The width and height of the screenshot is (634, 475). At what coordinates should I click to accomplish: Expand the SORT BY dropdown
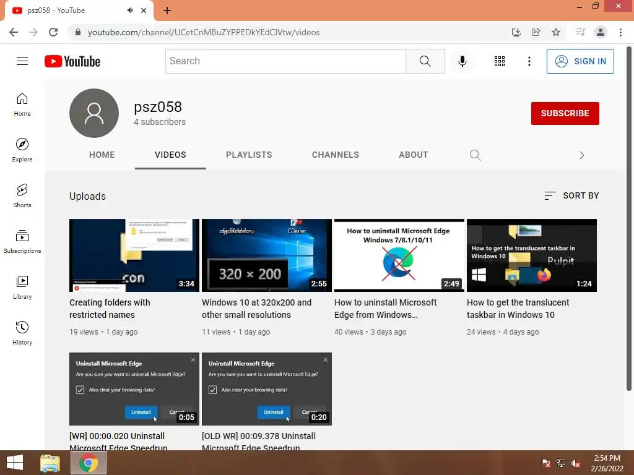(x=571, y=195)
